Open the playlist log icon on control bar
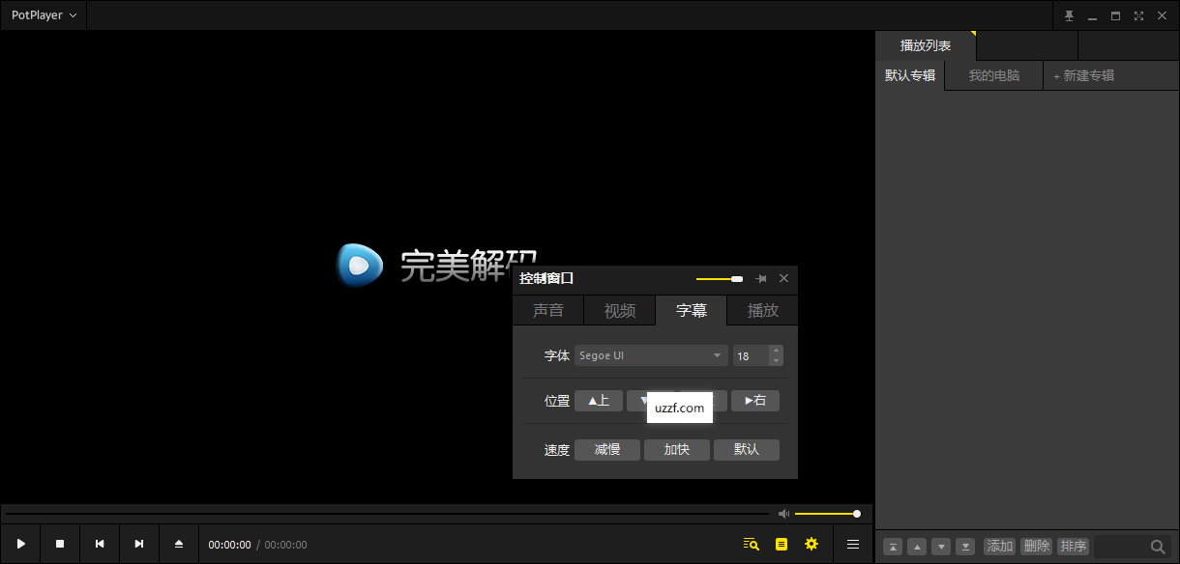Image resolution: width=1180 pixels, height=564 pixels. [780, 544]
